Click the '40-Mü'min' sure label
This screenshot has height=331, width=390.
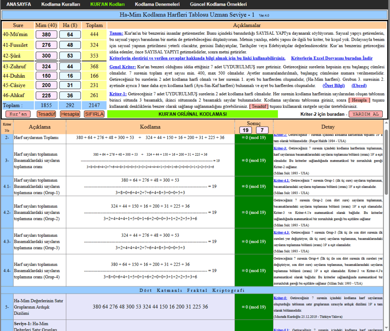point(15,34)
